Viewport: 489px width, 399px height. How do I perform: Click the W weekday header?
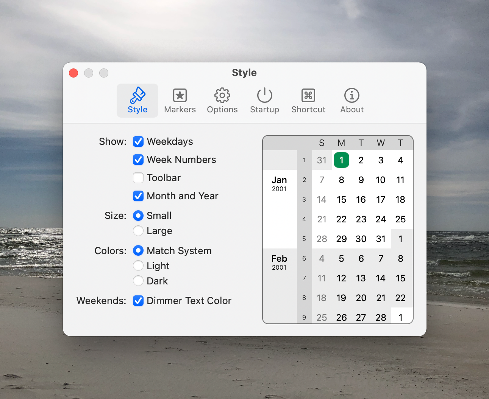(x=381, y=143)
